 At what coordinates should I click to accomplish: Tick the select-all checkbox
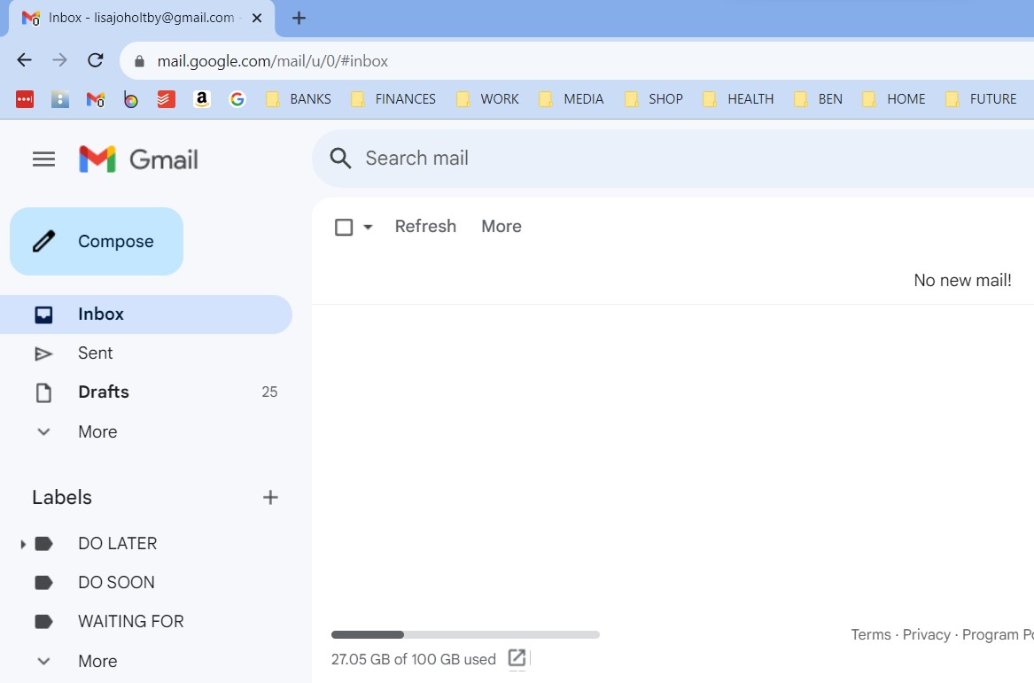(x=344, y=227)
